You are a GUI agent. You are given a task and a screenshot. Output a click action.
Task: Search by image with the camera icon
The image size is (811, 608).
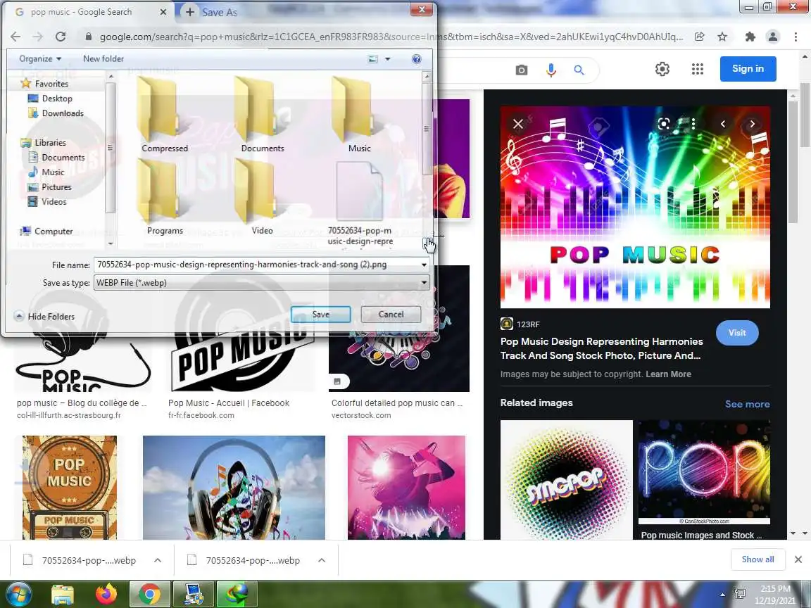point(522,70)
